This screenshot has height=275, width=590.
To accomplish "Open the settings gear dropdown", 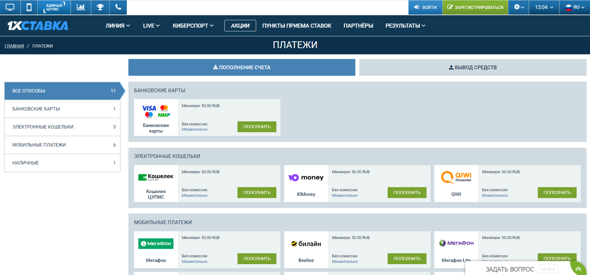I will tap(518, 7).
